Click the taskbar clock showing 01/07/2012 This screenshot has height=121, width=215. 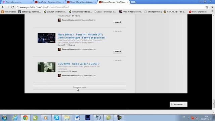click(206, 118)
